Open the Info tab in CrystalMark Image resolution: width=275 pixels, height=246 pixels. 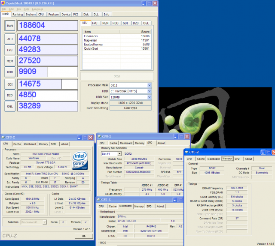pyautogui.click(x=107, y=14)
